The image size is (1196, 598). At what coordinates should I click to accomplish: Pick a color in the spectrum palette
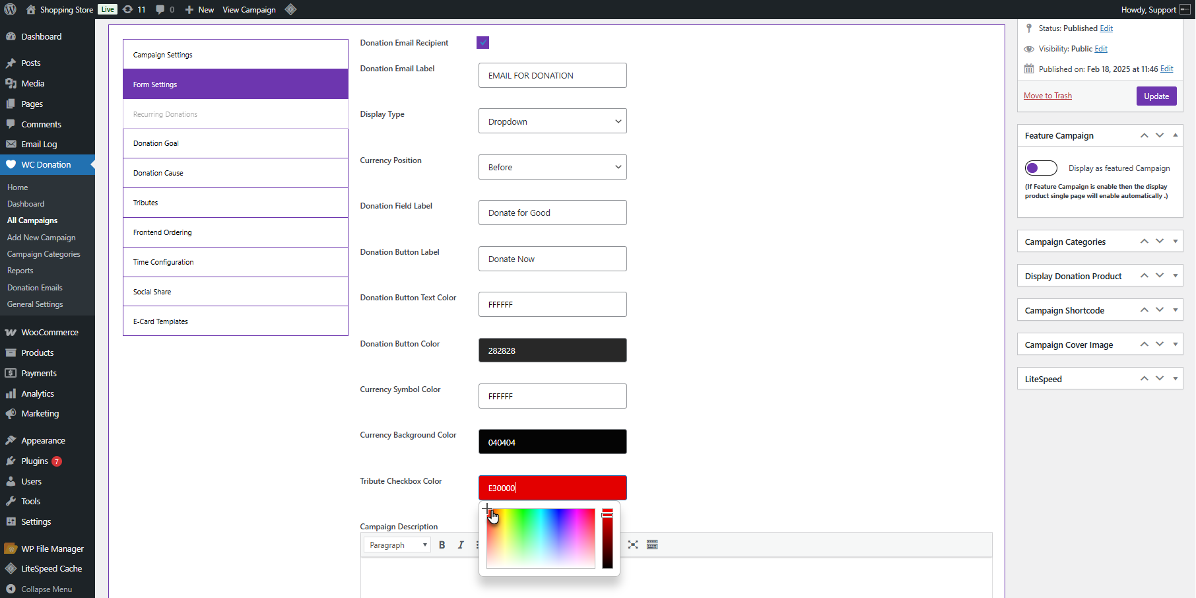541,539
